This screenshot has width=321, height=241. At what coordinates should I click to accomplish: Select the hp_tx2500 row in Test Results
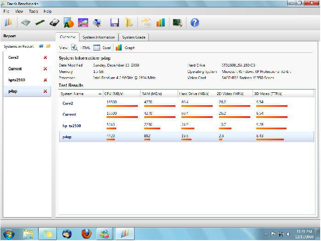click(186, 126)
